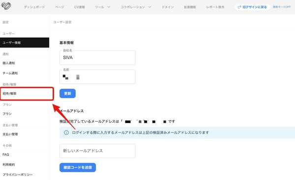Viewport: 295px width, 180px height.
Task: Click the app logo in the header
Action: pos(6,6)
